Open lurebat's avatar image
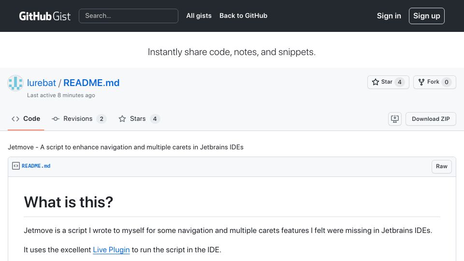 15,83
